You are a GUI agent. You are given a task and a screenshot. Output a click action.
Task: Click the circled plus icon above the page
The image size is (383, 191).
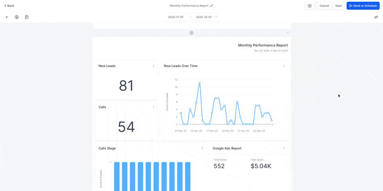pyautogui.click(x=191, y=33)
